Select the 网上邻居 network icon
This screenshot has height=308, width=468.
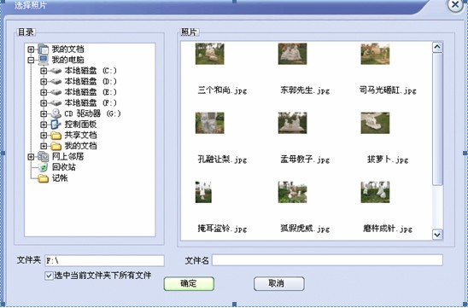(44, 156)
